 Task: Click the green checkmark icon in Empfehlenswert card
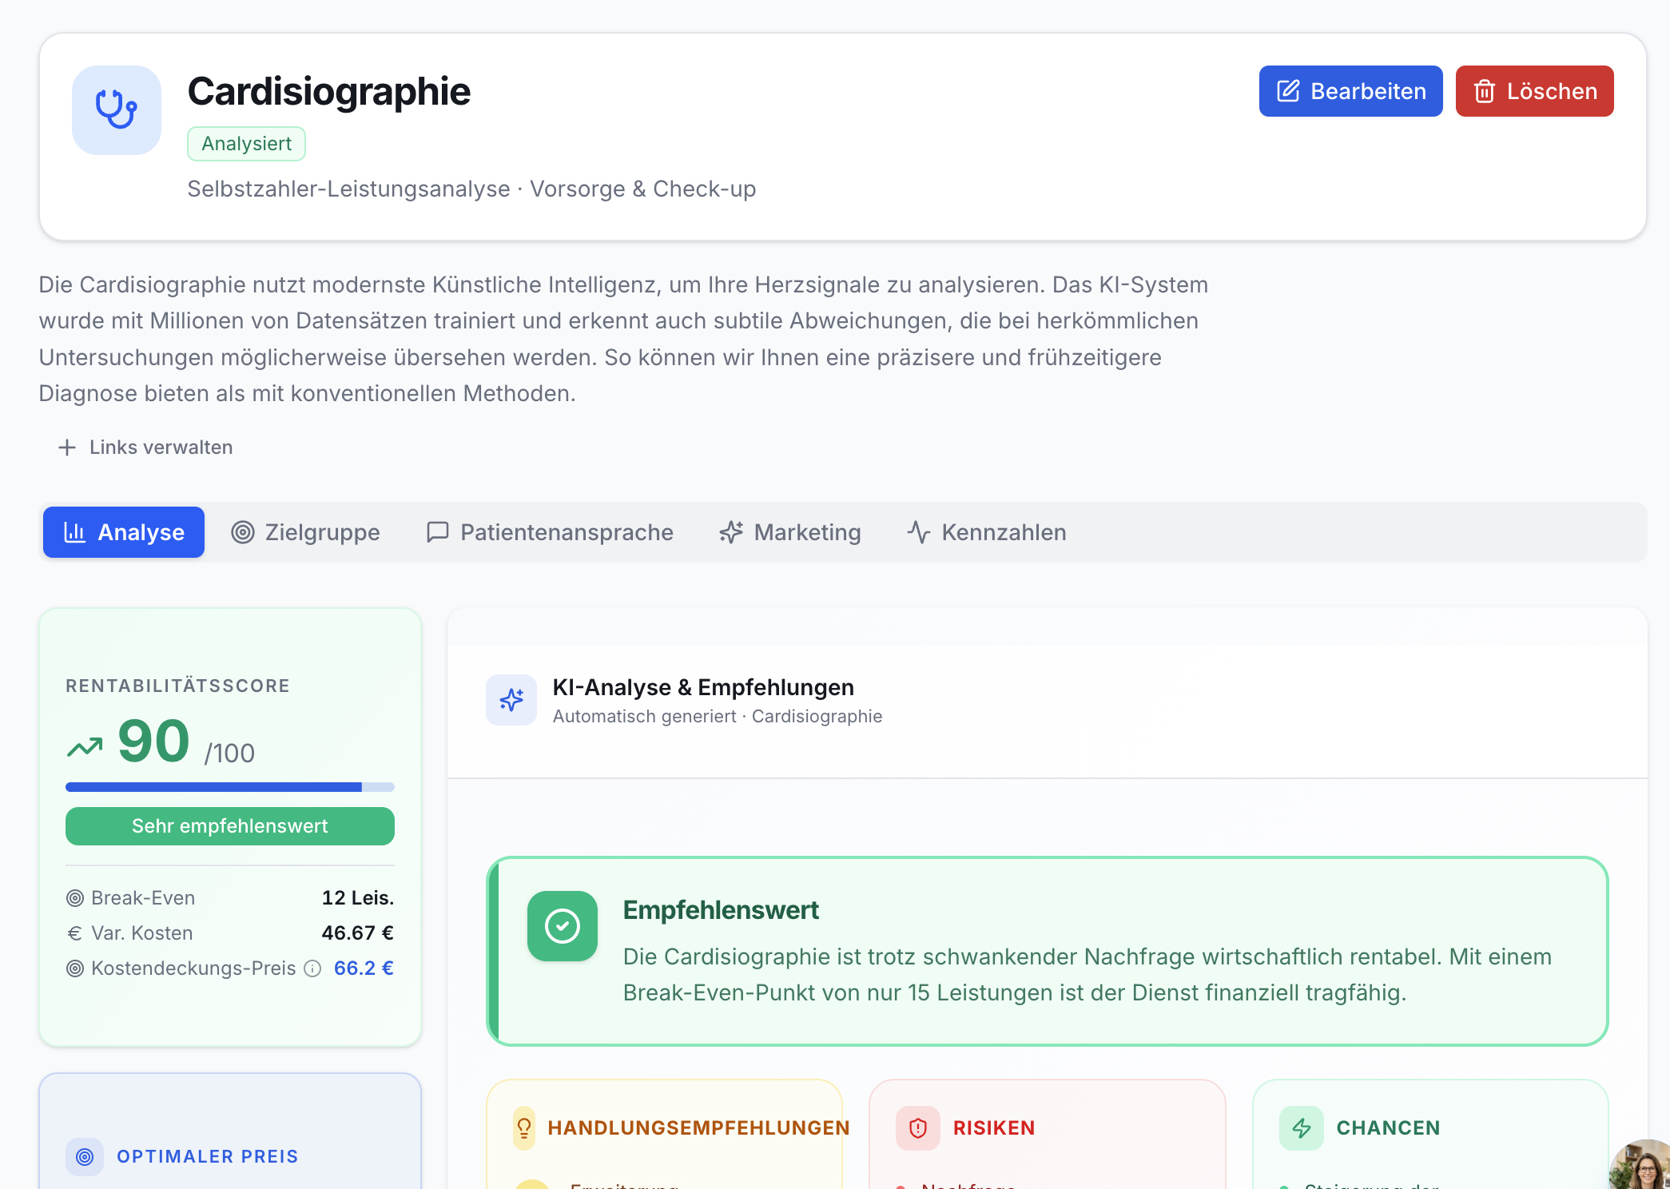pyautogui.click(x=563, y=926)
